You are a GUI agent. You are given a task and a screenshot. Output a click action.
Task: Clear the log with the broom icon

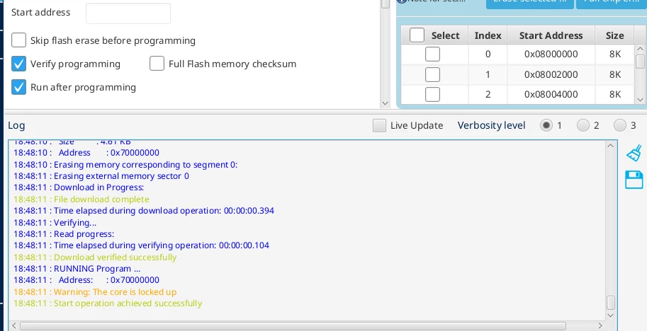pos(634,152)
